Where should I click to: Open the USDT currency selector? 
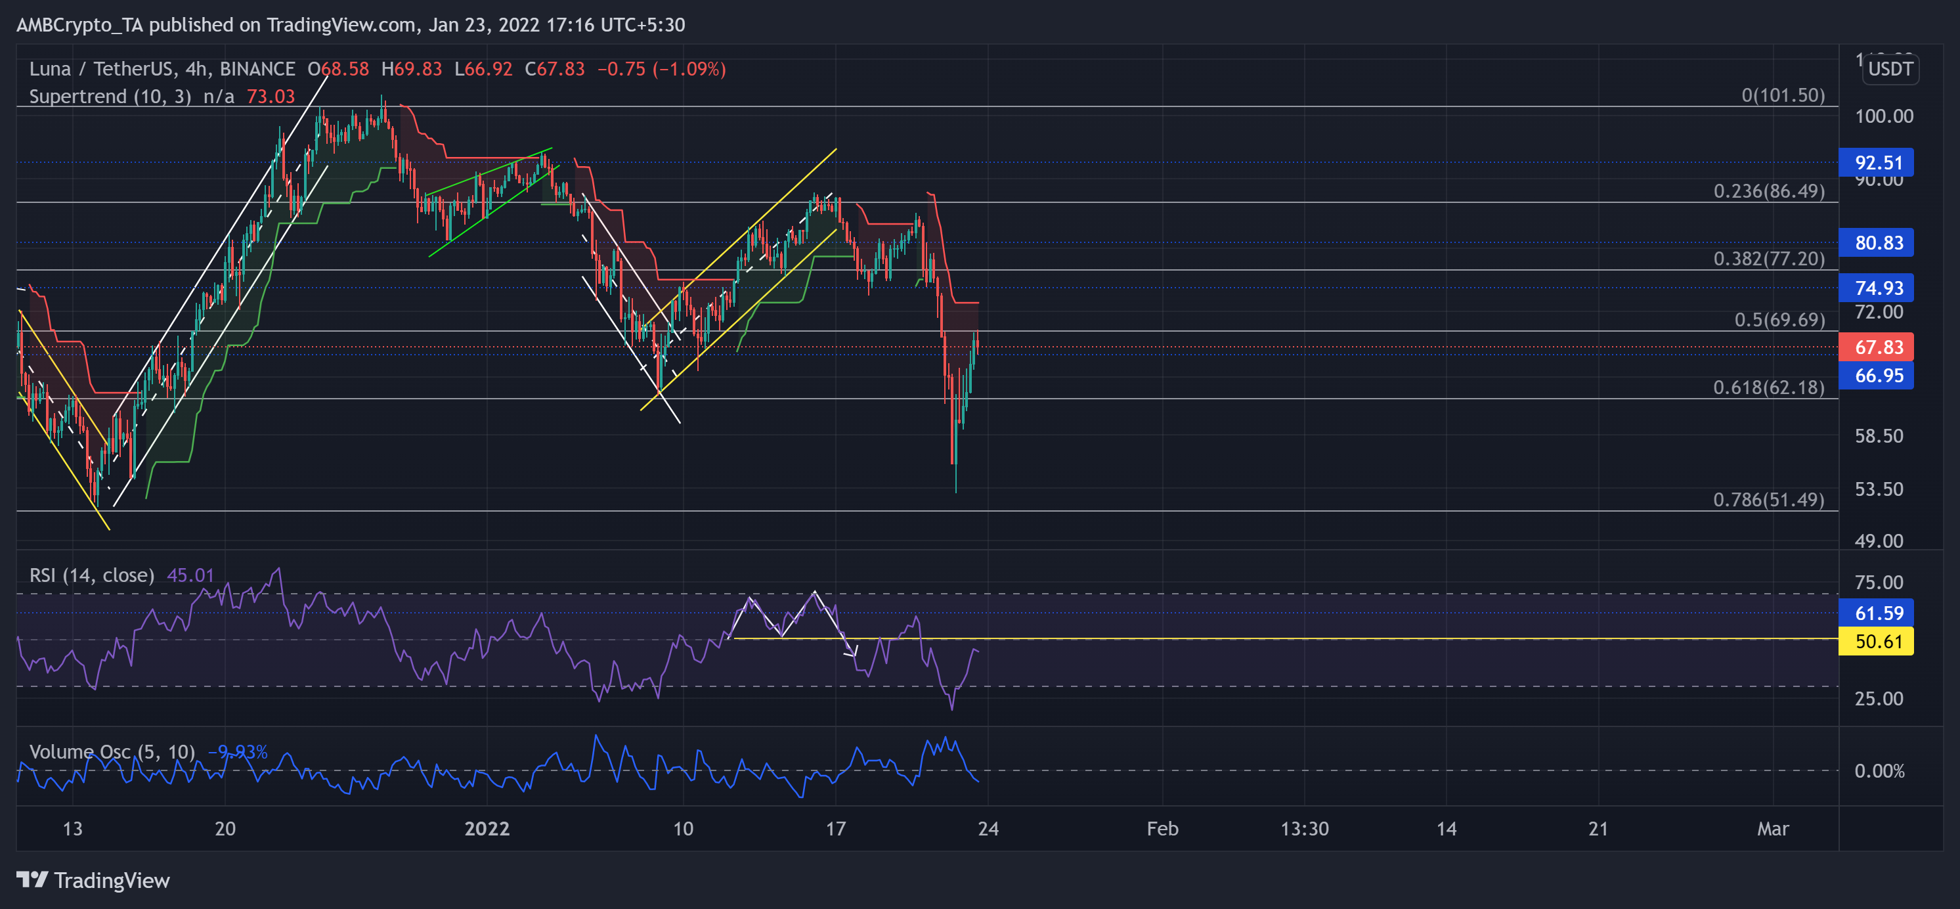(x=1889, y=69)
